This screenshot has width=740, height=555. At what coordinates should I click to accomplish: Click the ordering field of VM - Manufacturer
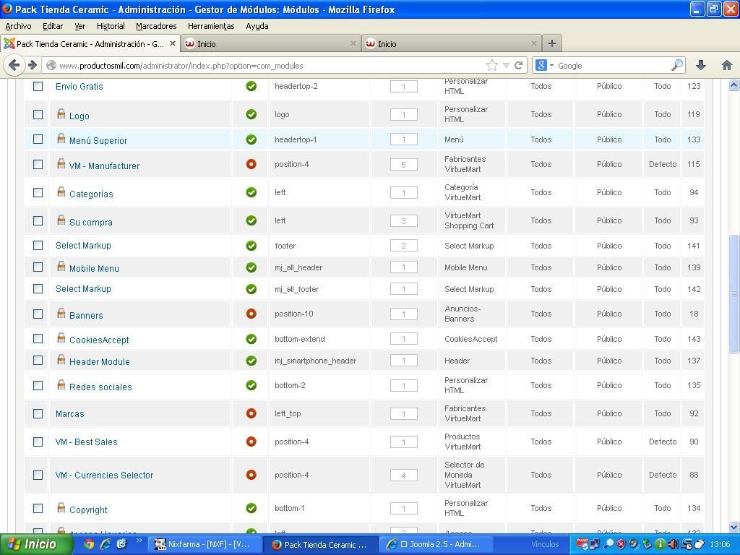[x=403, y=165]
